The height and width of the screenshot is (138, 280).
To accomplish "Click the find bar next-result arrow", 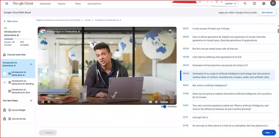I will pos(212,2).
